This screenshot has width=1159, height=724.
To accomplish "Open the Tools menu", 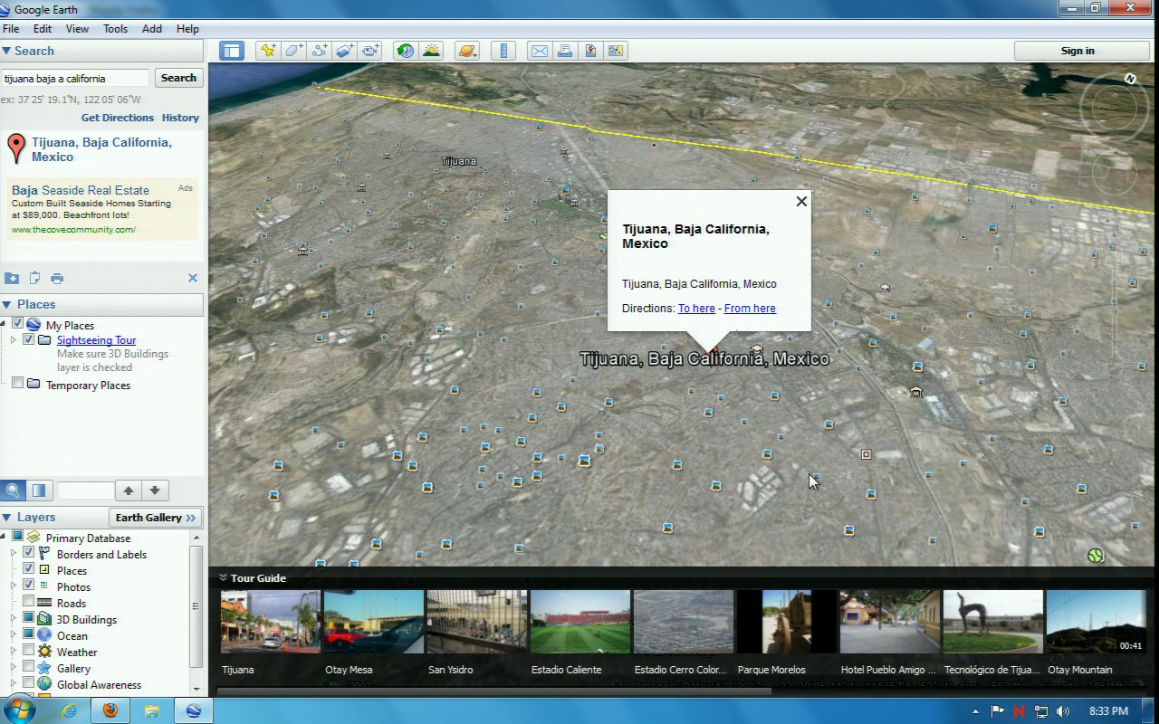I will click(x=115, y=29).
